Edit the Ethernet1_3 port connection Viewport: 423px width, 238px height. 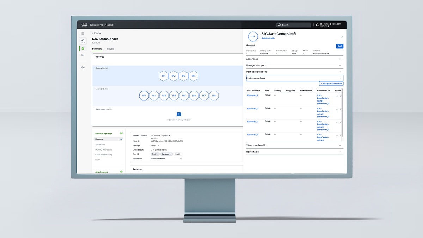337,122
